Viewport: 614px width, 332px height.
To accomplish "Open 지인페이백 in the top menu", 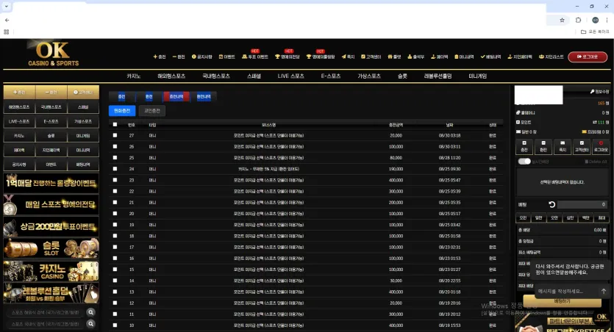I will coord(520,57).
